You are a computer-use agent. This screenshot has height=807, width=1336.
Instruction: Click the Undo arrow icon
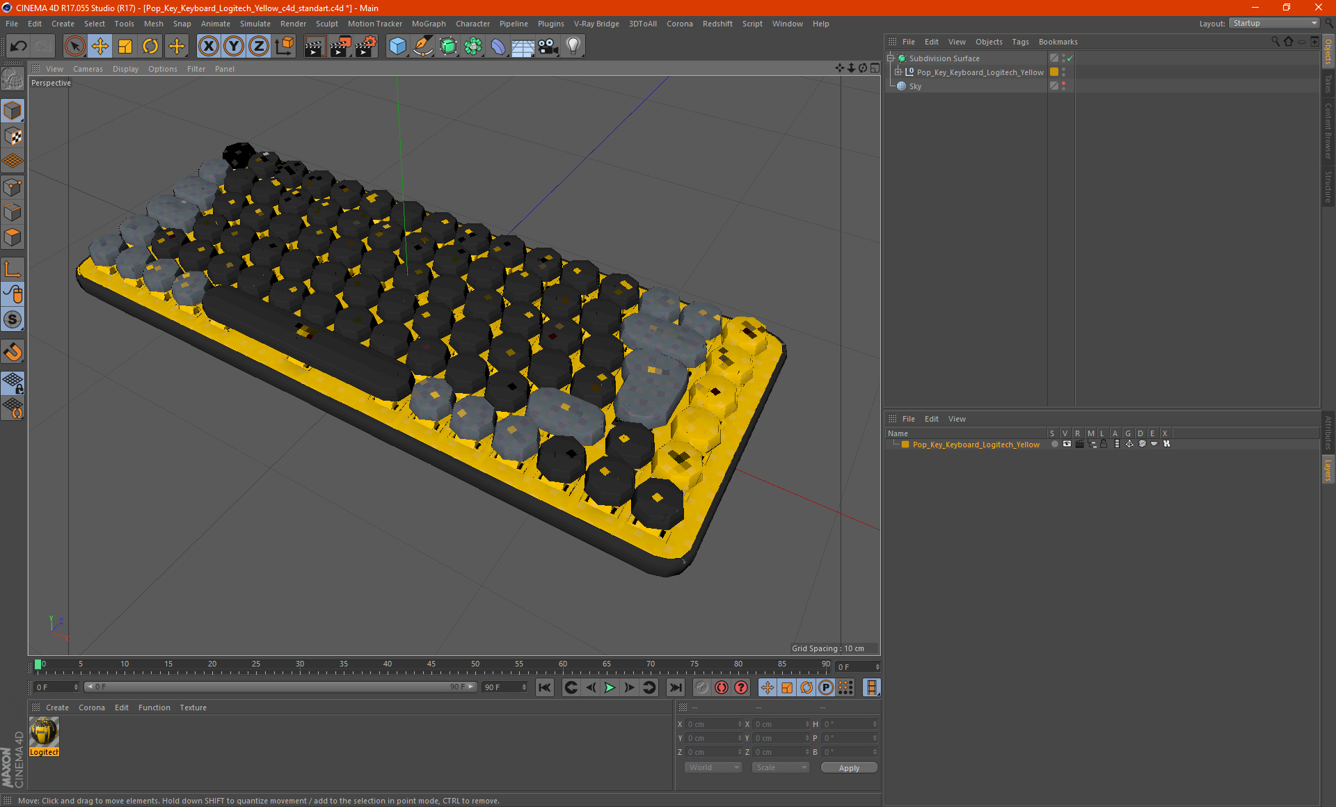[x=19, y=47]
